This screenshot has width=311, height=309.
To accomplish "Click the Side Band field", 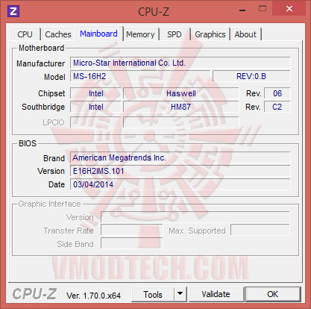I will (x=132, y=244).
